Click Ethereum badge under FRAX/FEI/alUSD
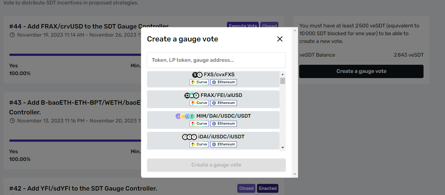Image resolution: width=445 pixels, height=195 pixels. [x=224, y=103]
